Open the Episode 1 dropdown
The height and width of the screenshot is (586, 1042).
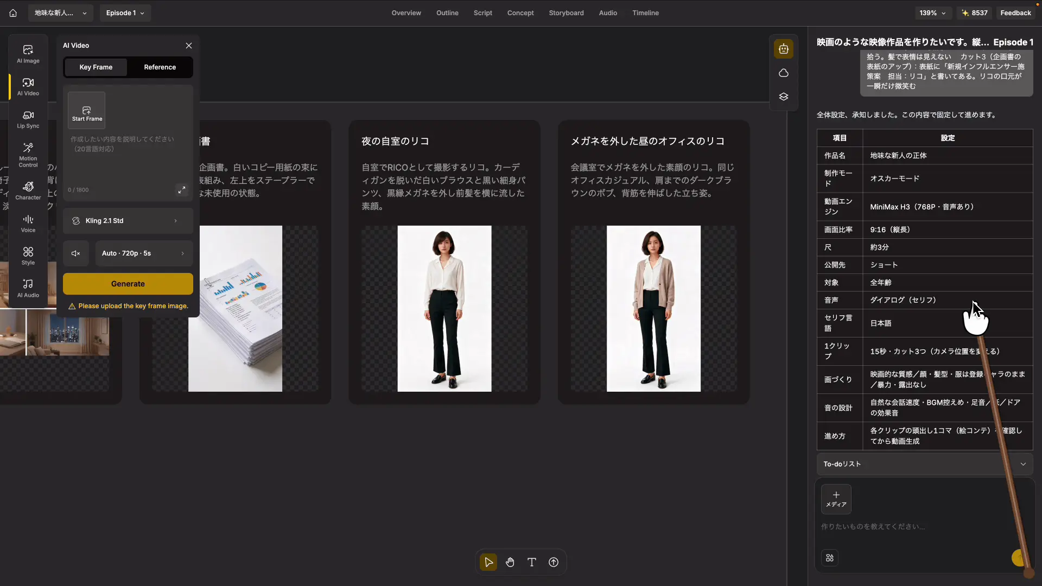(125, 13)
